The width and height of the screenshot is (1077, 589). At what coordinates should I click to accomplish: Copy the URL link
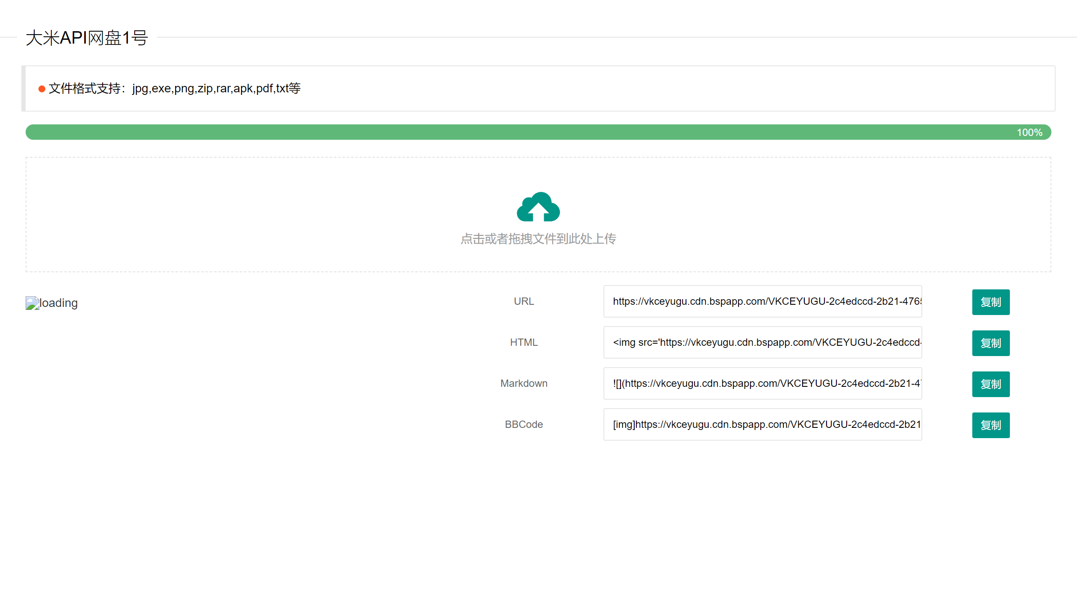tap(990, 302)
